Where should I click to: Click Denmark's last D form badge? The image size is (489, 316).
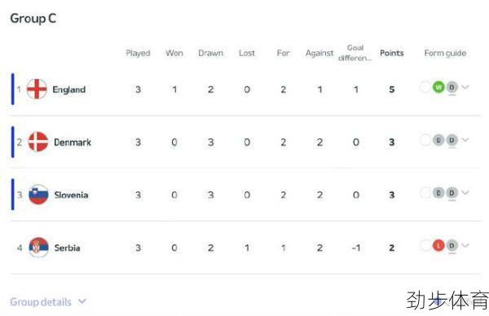pyautogui.click(x=452, y=140)
